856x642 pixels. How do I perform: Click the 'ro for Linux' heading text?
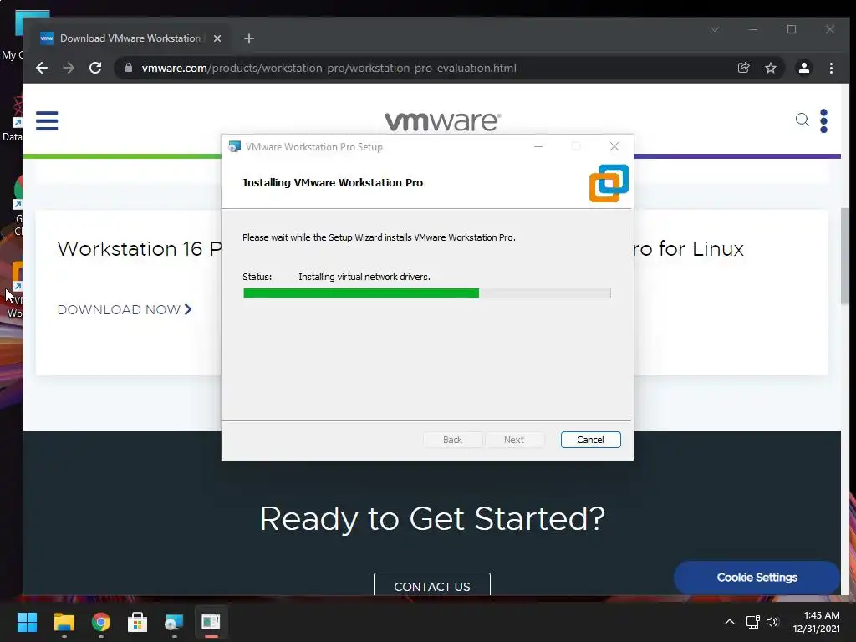coord(689,249)
